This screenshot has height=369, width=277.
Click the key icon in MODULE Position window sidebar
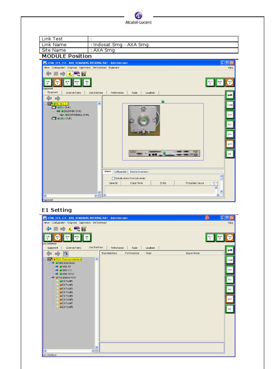(x=230, y=95)
